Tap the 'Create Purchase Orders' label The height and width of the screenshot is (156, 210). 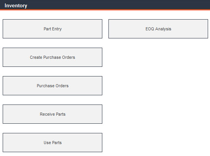coord(52,57)
